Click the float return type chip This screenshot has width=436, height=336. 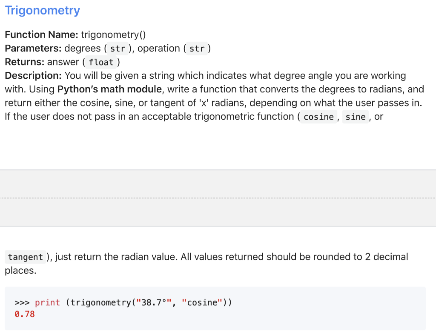(x=101, y=62)
